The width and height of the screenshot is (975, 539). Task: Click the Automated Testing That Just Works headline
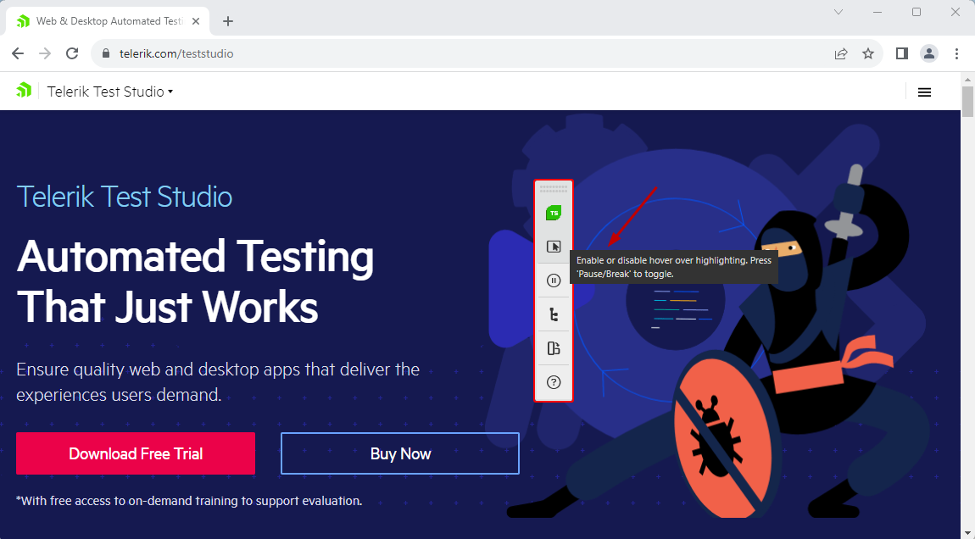195,281
